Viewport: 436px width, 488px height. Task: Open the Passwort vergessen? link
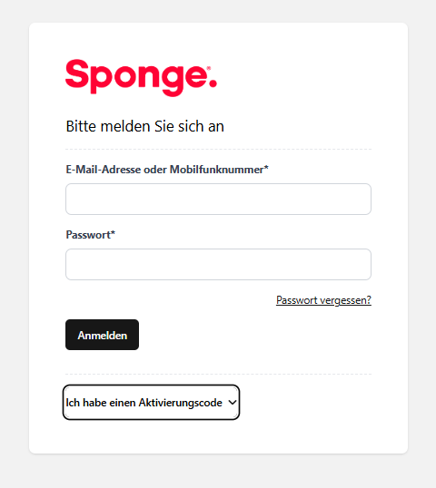pos(323,300)
